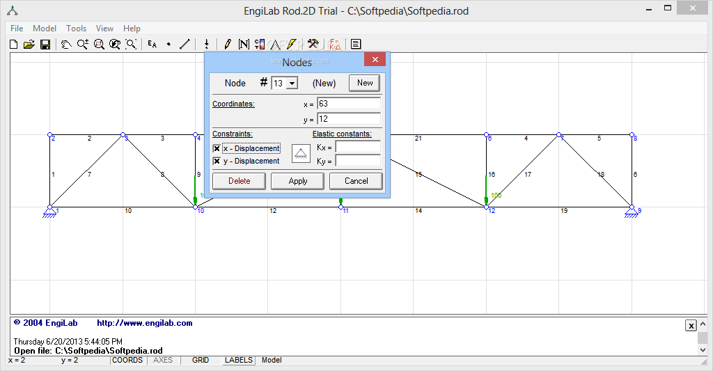
Task: Toggle AXES in the status bar
Action: 163,360
